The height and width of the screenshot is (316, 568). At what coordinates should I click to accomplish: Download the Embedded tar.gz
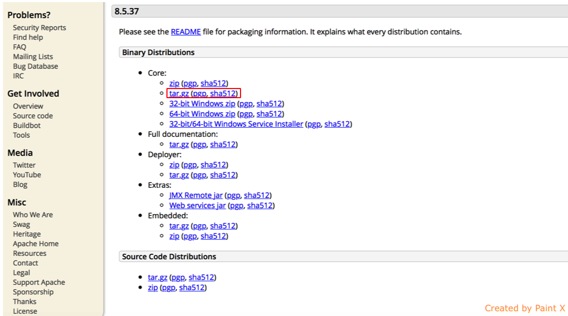(x=179, y=226)
